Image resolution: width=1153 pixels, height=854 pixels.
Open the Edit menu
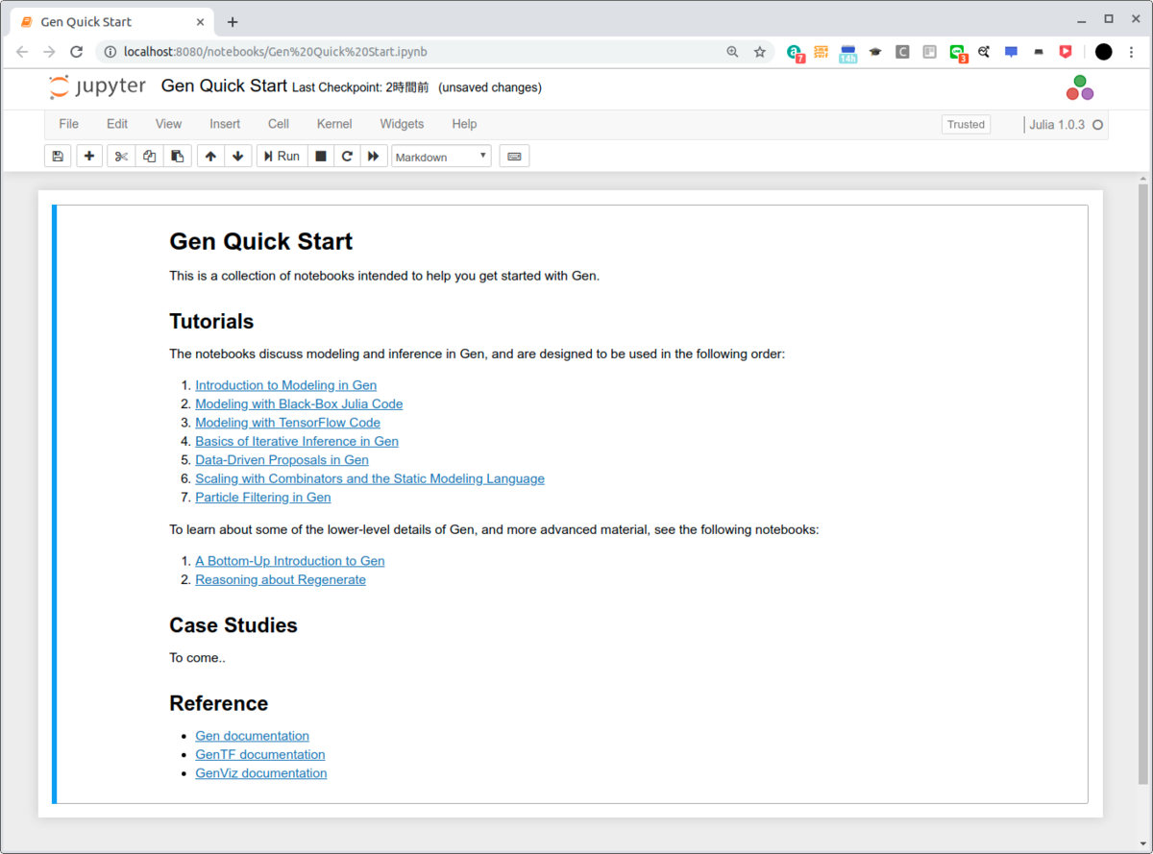117,124
